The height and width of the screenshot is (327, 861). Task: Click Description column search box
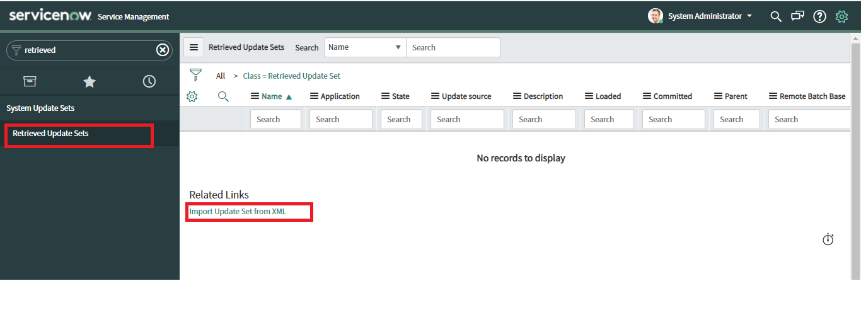tap(544, 119)
